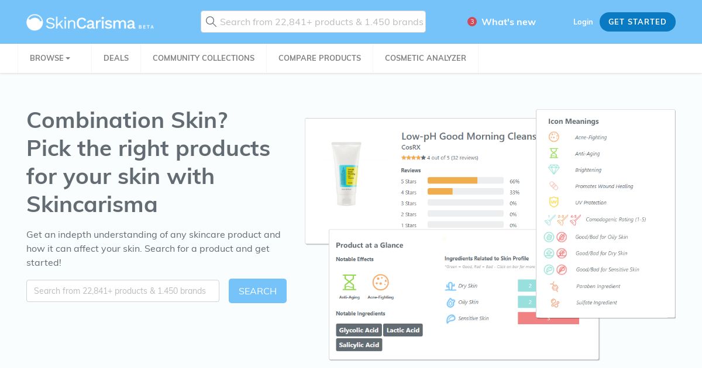
Task: Expand the BROWSE dropdown menu
Action: pyautogui.click(x=50, y=58)
